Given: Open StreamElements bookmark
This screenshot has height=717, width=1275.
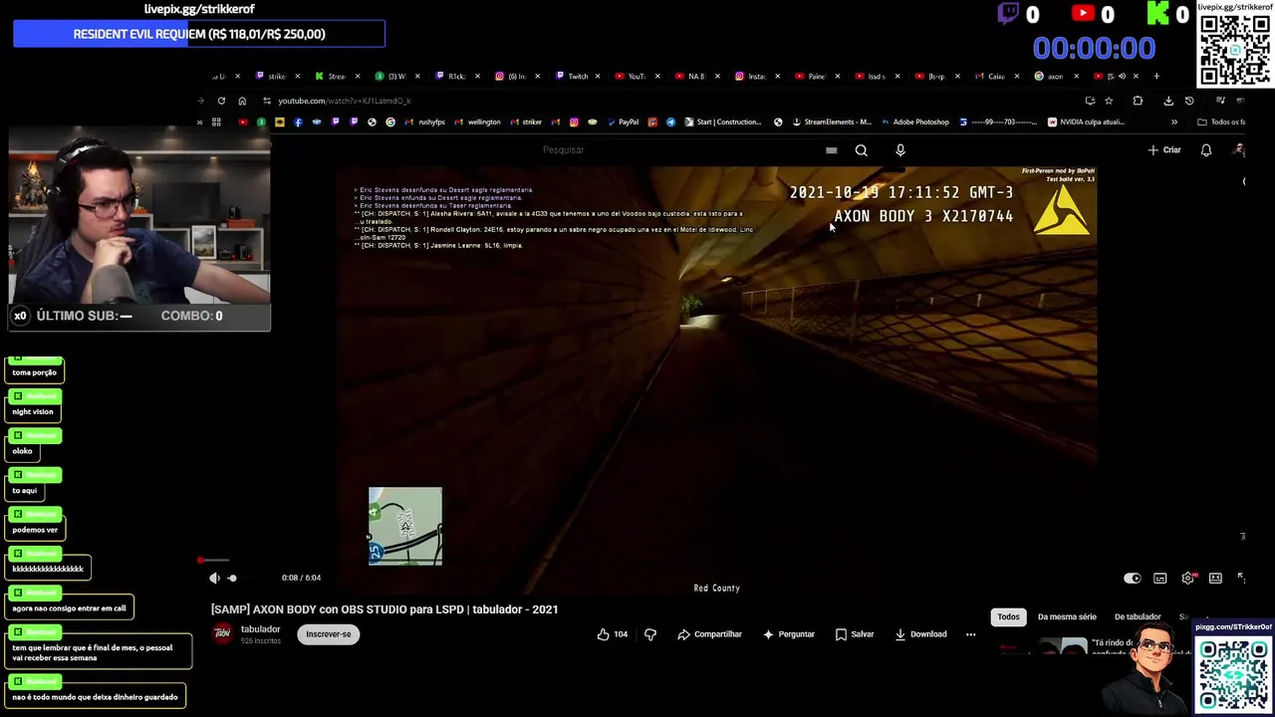Looking at the screenshot, I should [x=831, y=122].
